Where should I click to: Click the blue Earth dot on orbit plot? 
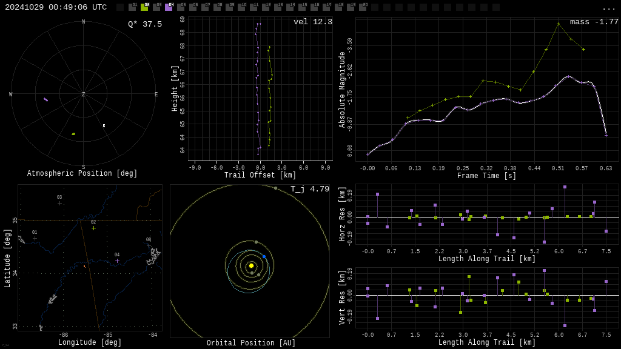[x=264, y=256]
